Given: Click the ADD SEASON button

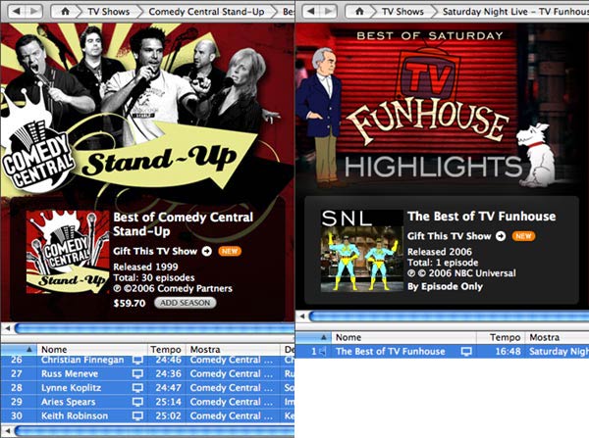Looking at the screenshot, I should (186, 303).
